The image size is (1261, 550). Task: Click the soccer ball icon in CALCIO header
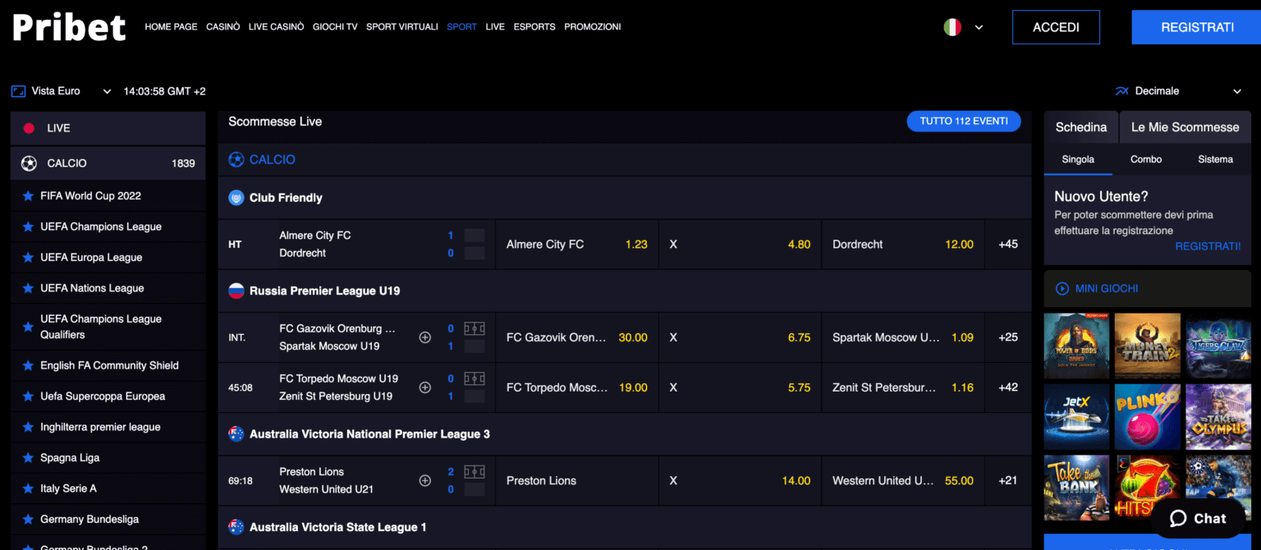(236, 159)
